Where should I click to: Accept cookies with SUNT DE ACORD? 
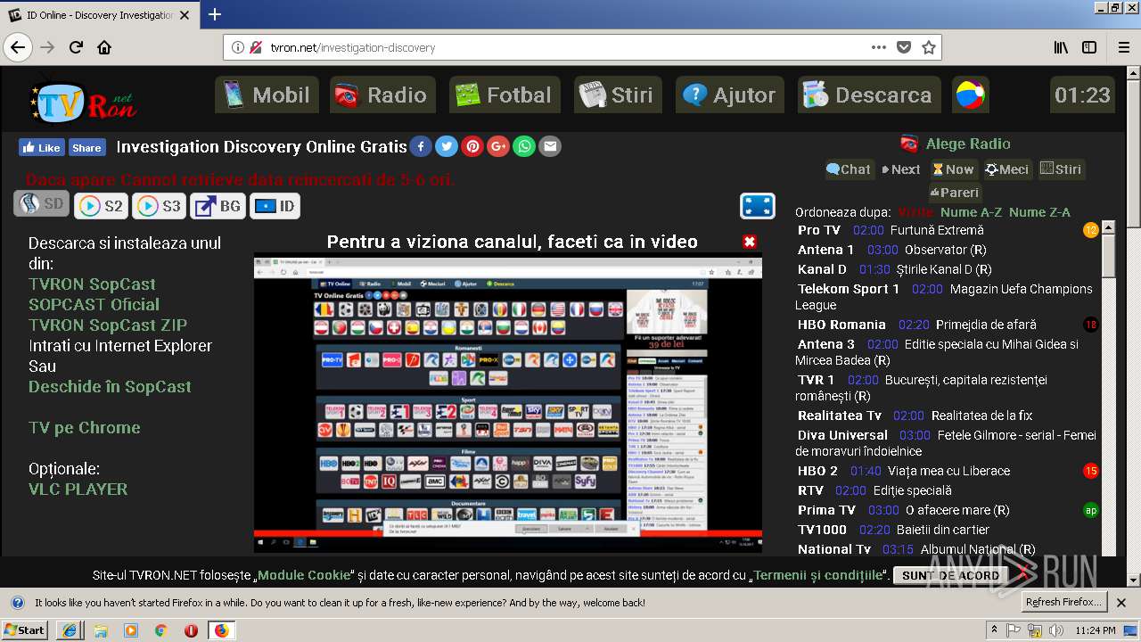coord(950,575)
